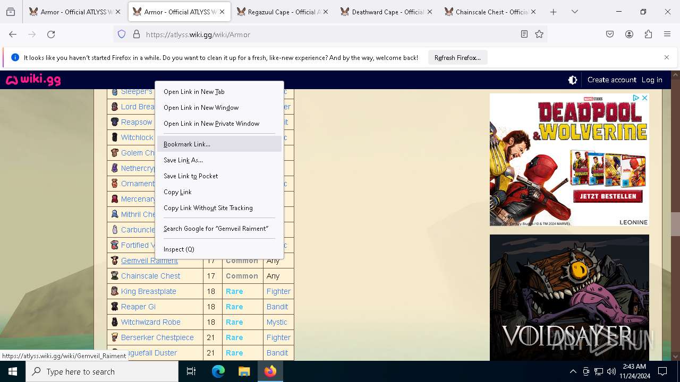
Task: Open the Windows Start menu
Action: (x=13, y=371)
